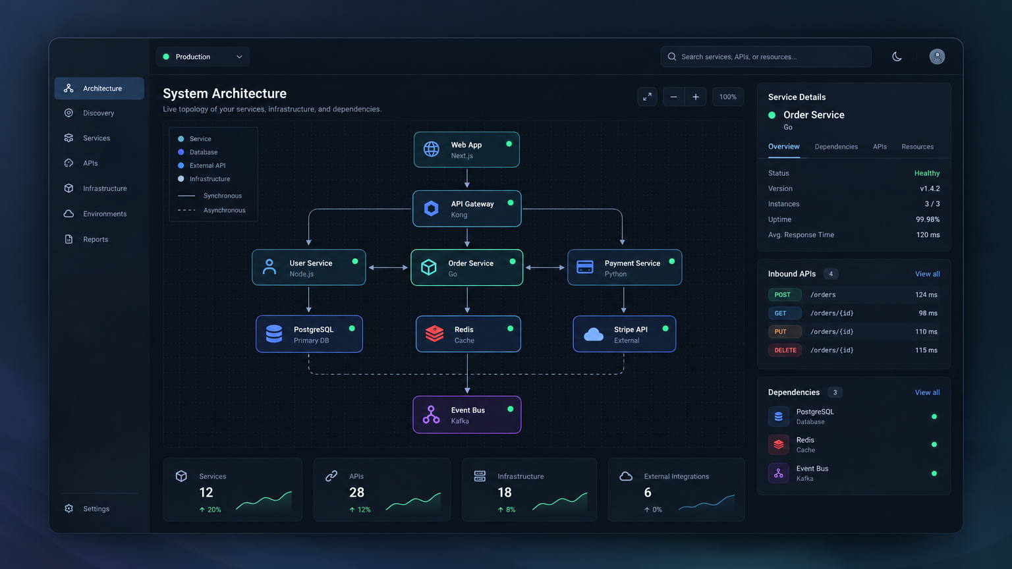Toggle dark mode moon icon
Viewport: 1012px width, 569px height.
click(x=897, y=57)
